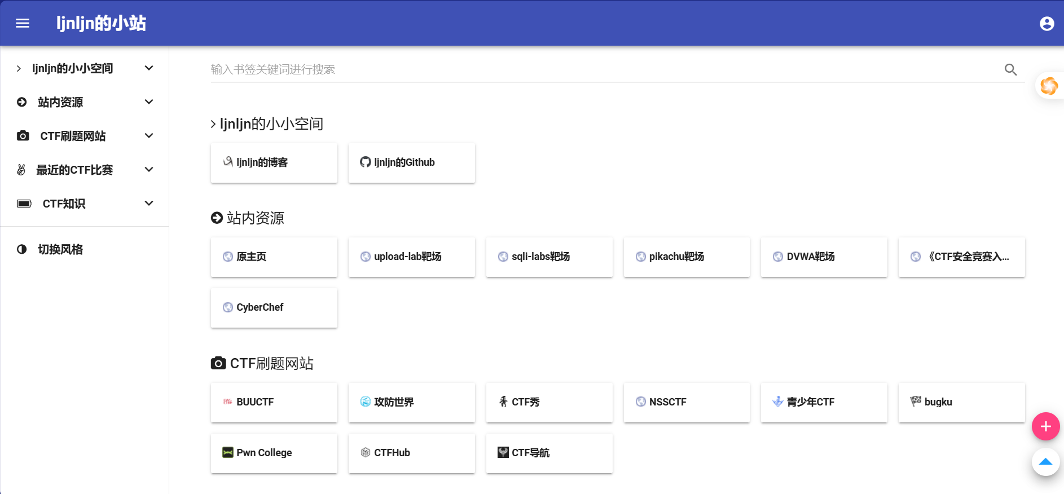Open the ljnljn的Github bookmark

click(412, 162)
